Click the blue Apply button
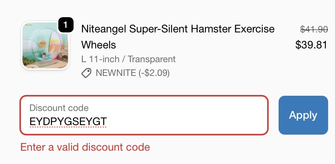The image size is (335, 164). point(303,115)
